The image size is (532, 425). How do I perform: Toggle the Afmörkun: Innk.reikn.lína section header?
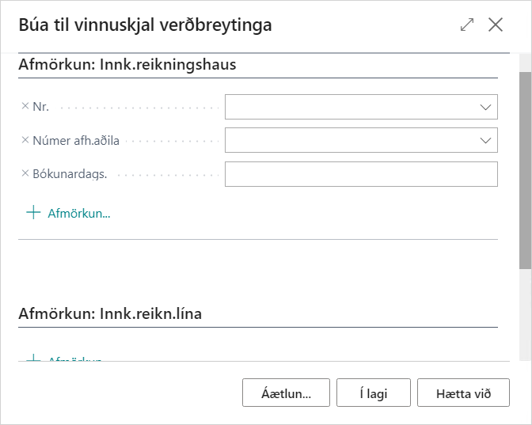tap(110, 314)
